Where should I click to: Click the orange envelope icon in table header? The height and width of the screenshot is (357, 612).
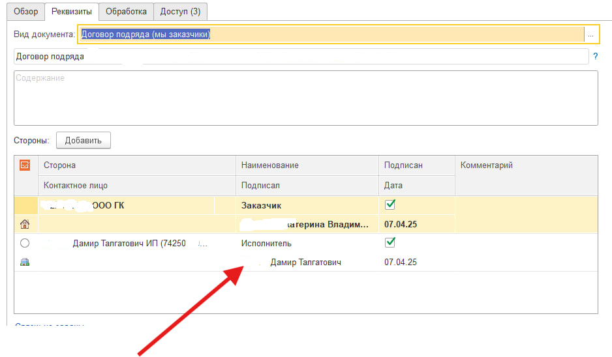click(x=25, y=165)
